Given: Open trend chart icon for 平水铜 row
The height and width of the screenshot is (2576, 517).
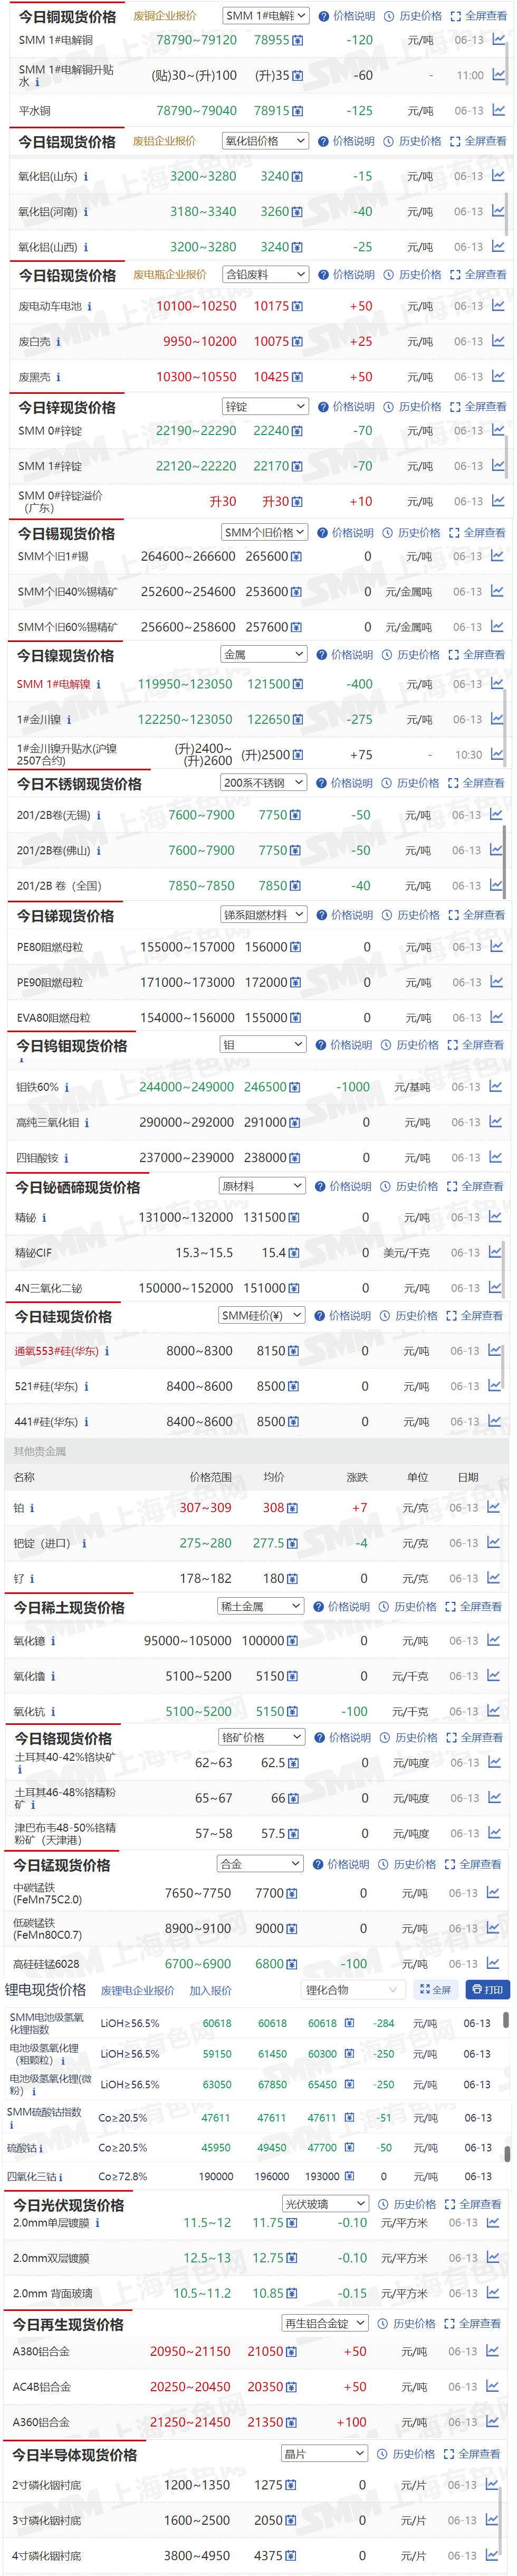Looking at the screenshot, I should point(498,111).
